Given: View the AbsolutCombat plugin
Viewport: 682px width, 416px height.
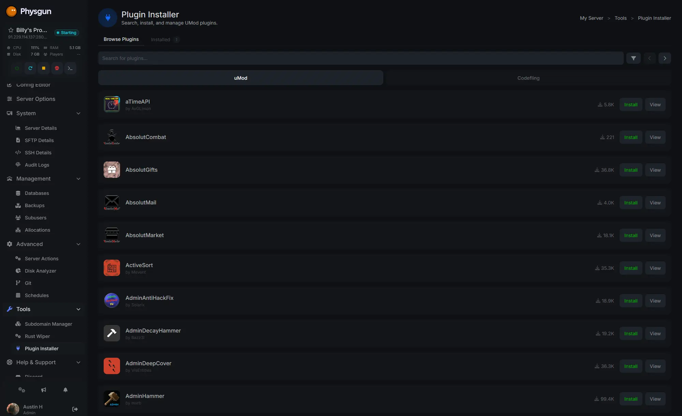Looking at the screenshot, I should (x=655, y=137).
